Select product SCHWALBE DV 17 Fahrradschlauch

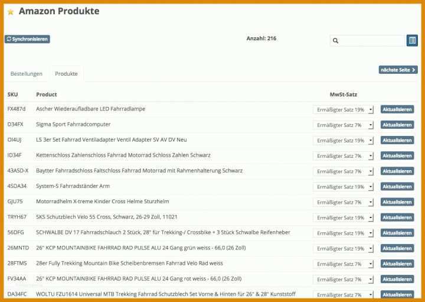click(x=163, y=232)
